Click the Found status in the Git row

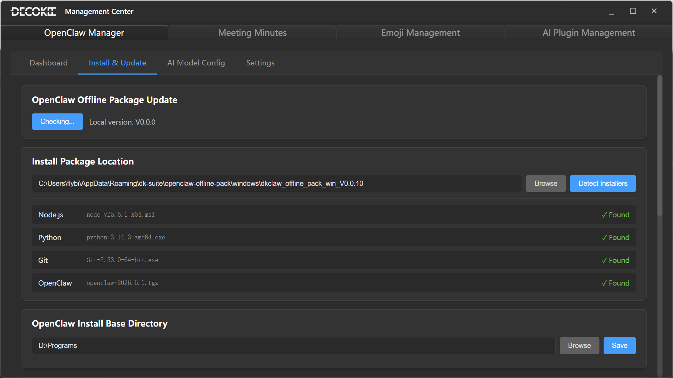click(616, 260)
